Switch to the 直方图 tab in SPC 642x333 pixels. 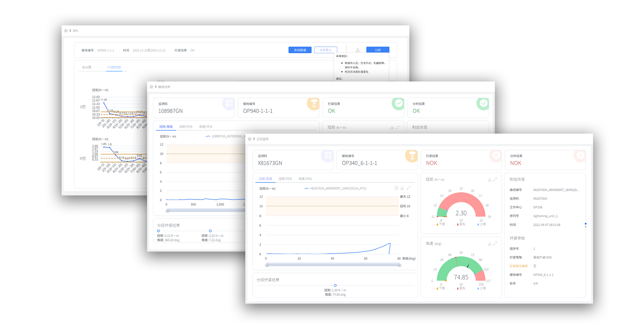coord(87,67)
